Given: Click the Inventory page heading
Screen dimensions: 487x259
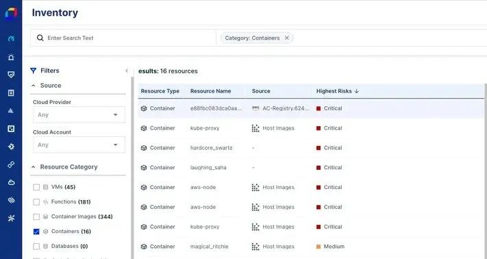Looking at the screenshot, I should tap(55, 13).
